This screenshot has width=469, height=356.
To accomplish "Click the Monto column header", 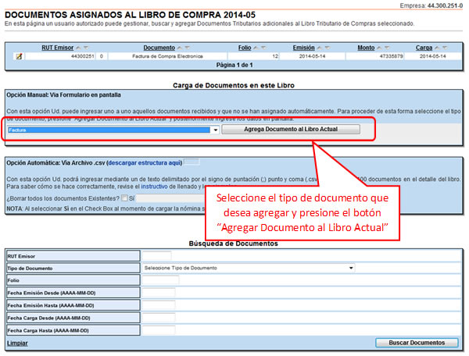I will point(366,48).
